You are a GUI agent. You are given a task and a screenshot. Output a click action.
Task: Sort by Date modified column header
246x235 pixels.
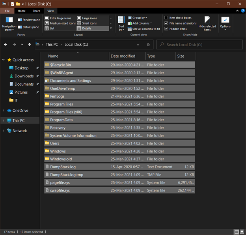(x=127, y=56)
